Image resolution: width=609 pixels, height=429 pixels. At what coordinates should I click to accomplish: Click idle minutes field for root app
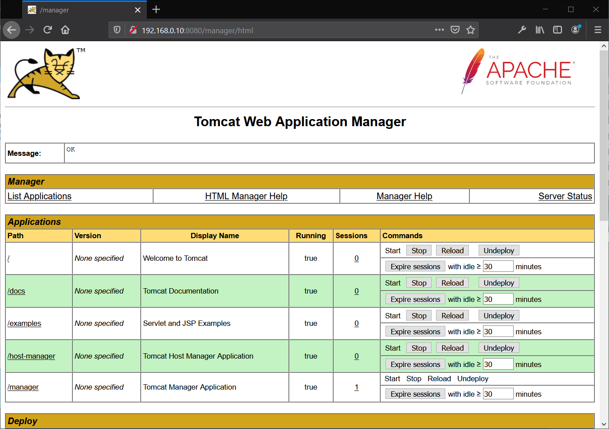[498, 267]
